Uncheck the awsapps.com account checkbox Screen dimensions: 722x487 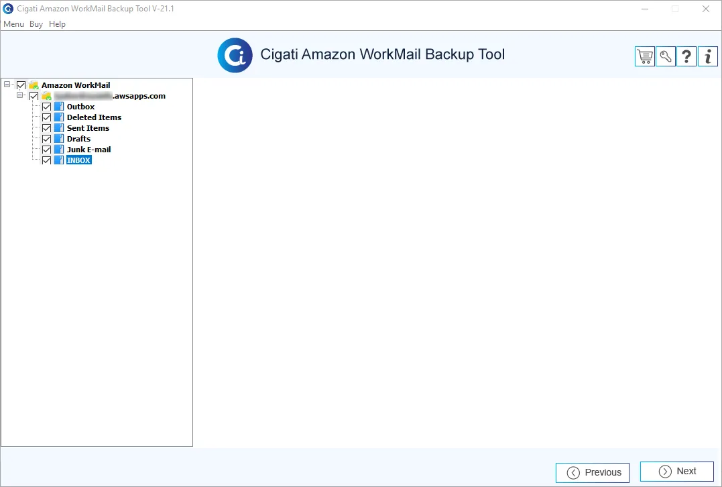[x=34, y=96]
